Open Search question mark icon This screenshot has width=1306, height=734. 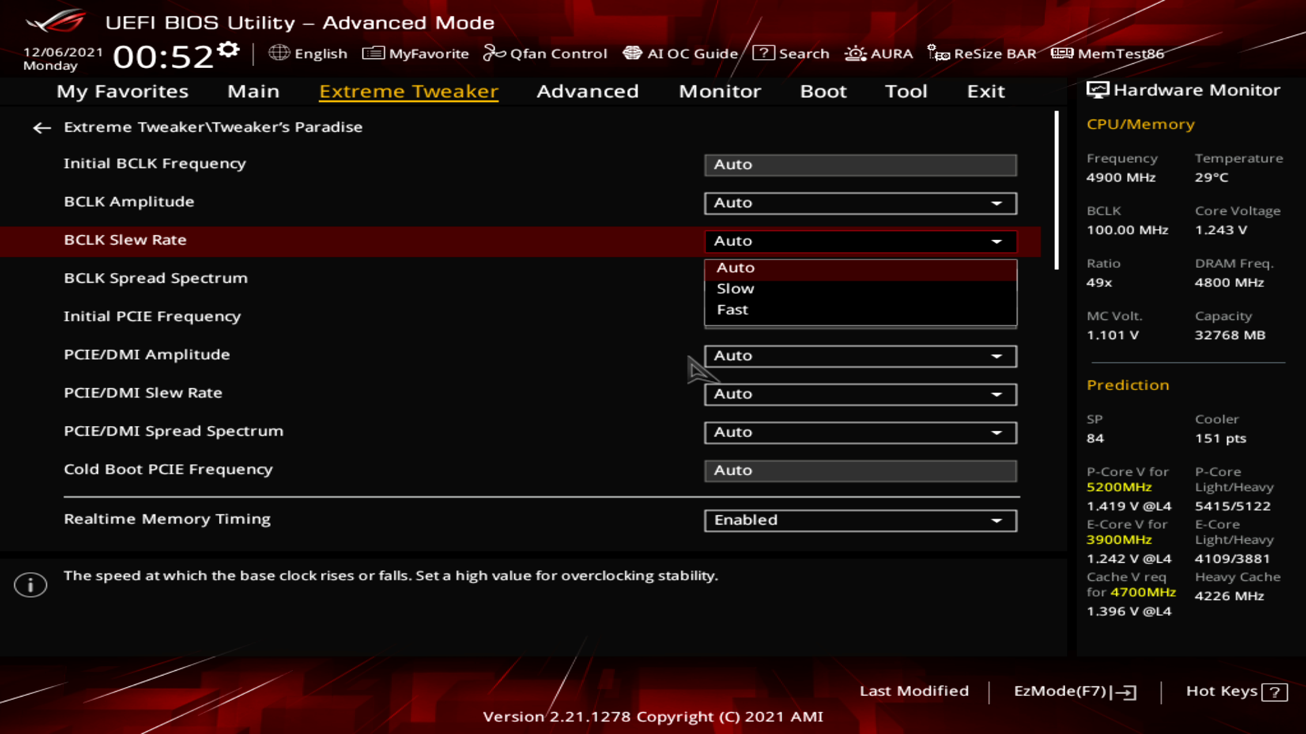[x=763, y=53]
